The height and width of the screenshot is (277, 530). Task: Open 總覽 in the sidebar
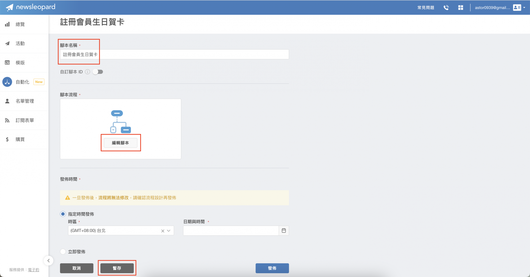click(24, 24)
